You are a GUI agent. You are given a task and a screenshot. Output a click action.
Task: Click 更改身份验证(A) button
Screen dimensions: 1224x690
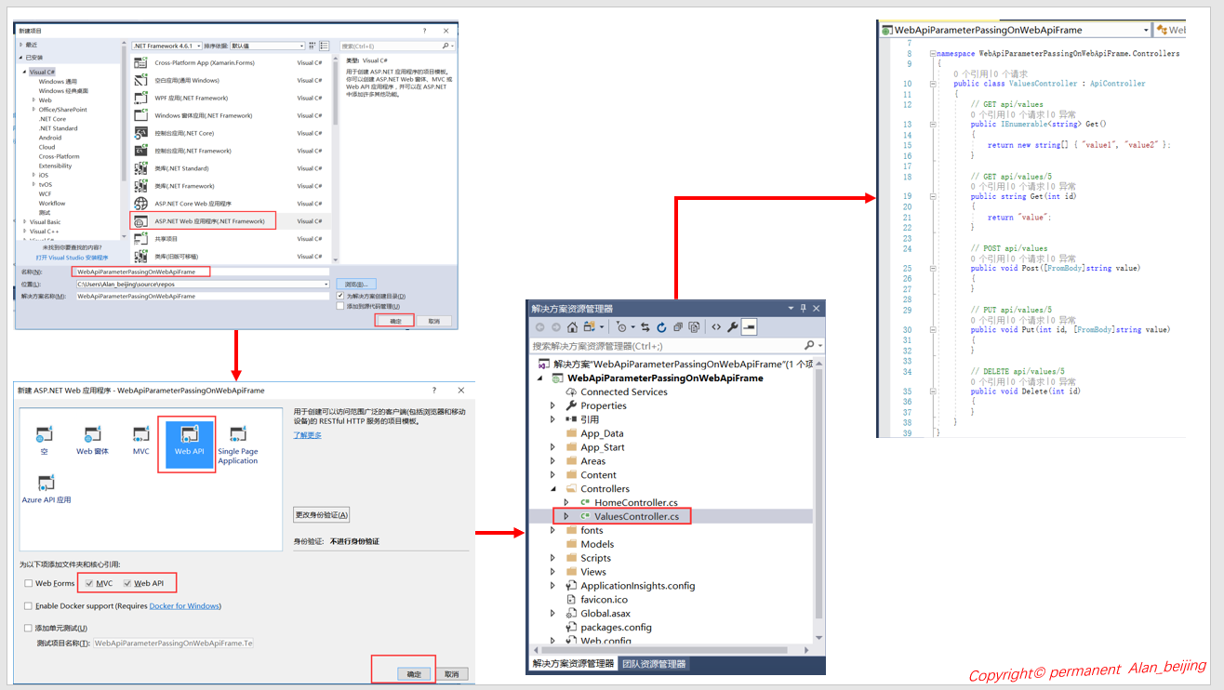(321, 514)
